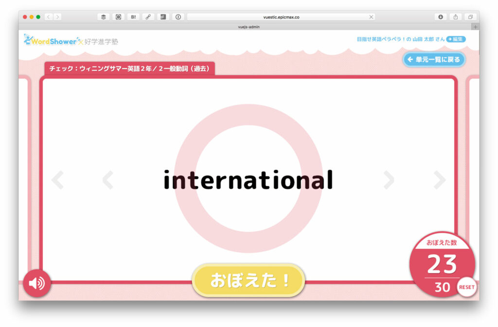Click the inner right chevron arrow
498x327 pixels.
click(389, 180)
